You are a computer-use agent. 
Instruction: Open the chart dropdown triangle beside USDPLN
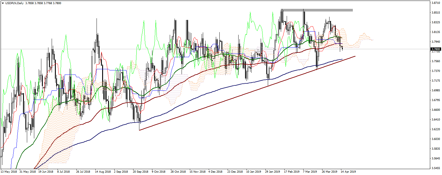3,3
